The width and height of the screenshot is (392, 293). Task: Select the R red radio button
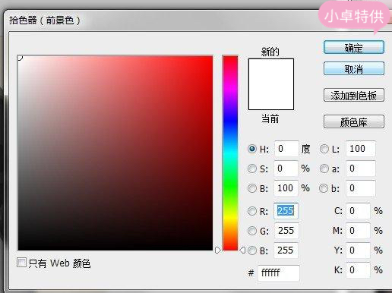pyautogui.click(x=252, y=211)
